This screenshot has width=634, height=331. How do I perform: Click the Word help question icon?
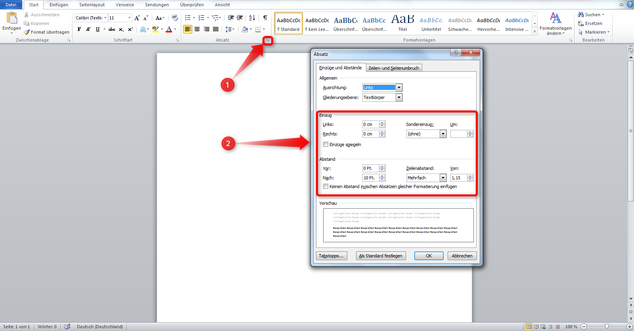point(630,4)
